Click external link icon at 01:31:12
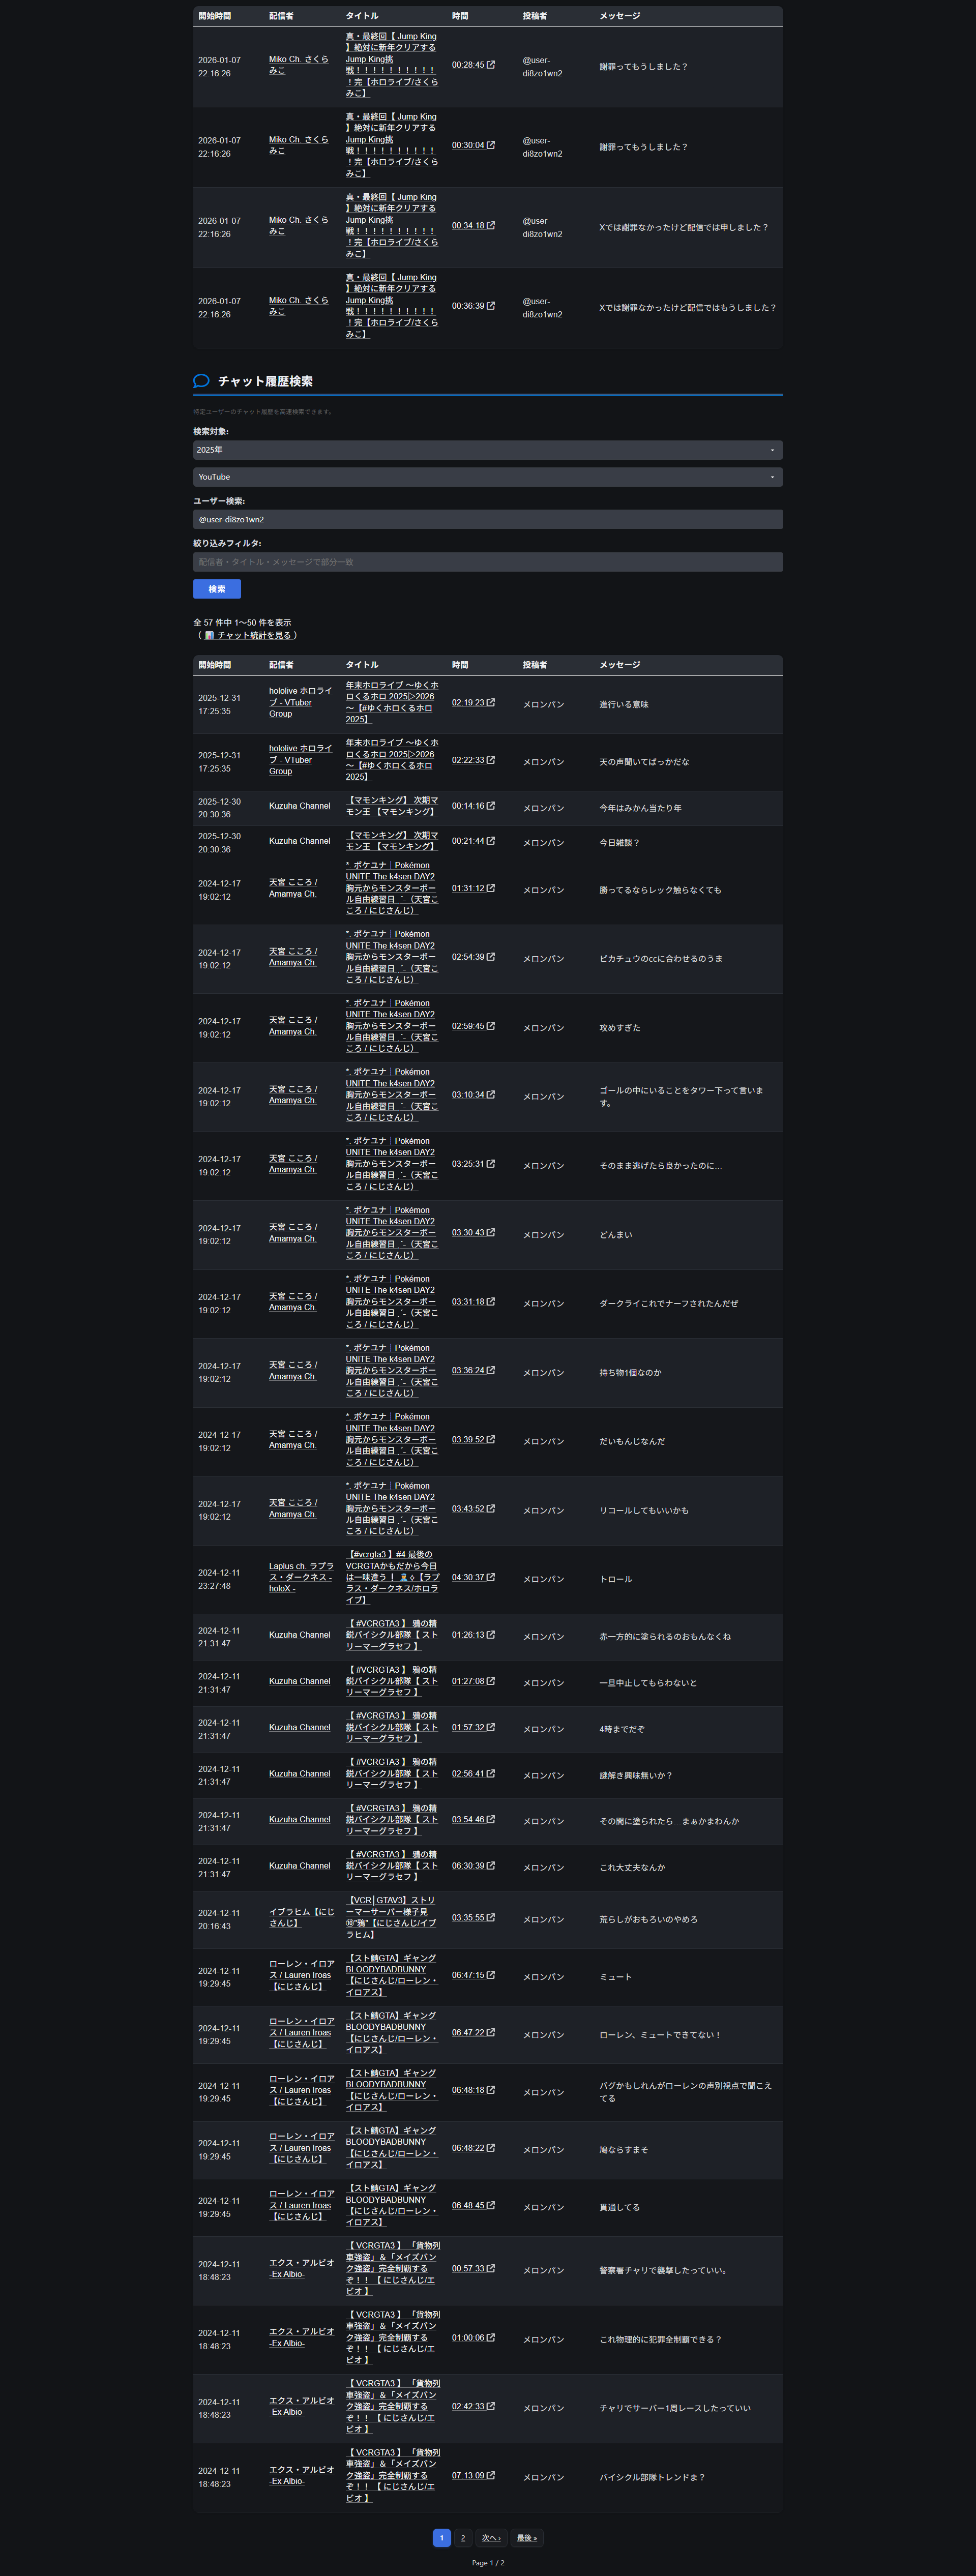 click(490, 888)
